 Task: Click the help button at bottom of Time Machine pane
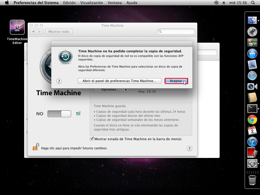click(189, 148)
